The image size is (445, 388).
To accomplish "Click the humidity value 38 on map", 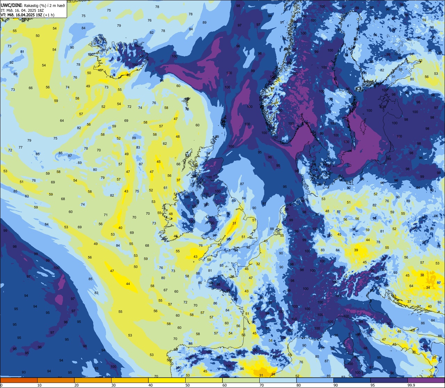I will [x=422, y=275].
